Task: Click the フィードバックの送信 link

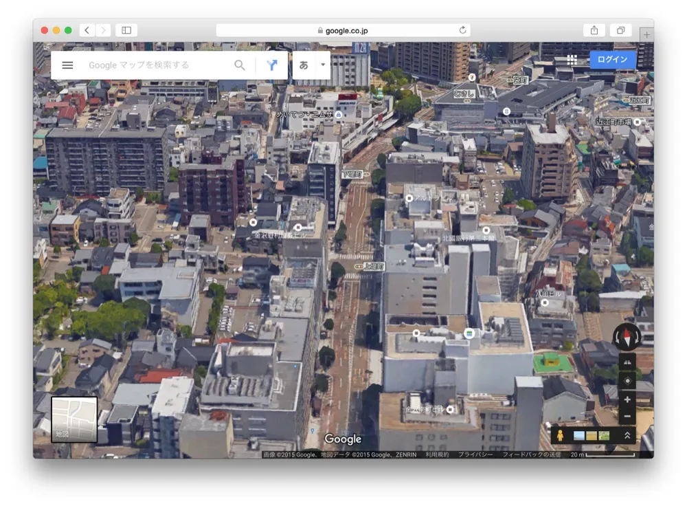Action: tap(532, 454)
